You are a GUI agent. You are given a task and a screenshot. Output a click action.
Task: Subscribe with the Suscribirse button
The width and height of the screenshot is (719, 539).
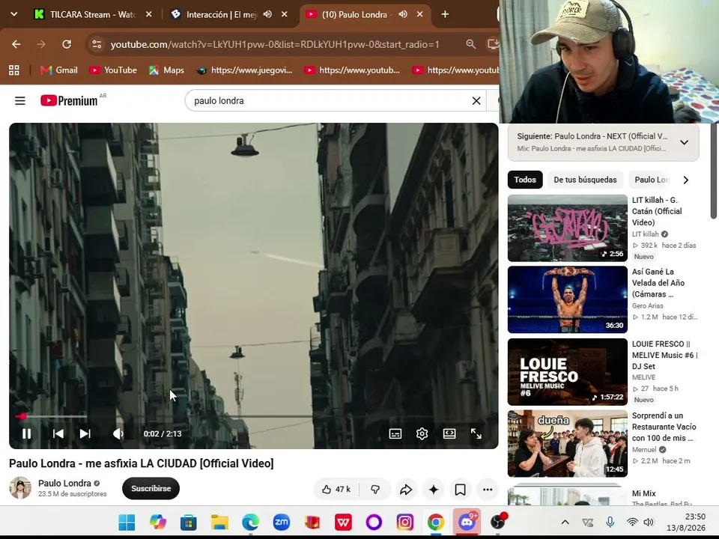(x=151, y=489)
